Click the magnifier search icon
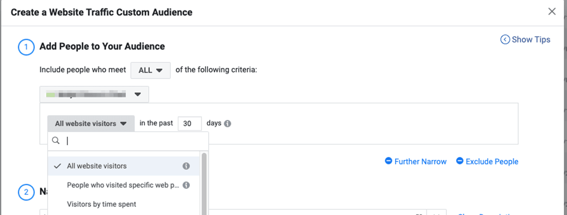Screen dimensions: 567x215 [56, 141]
